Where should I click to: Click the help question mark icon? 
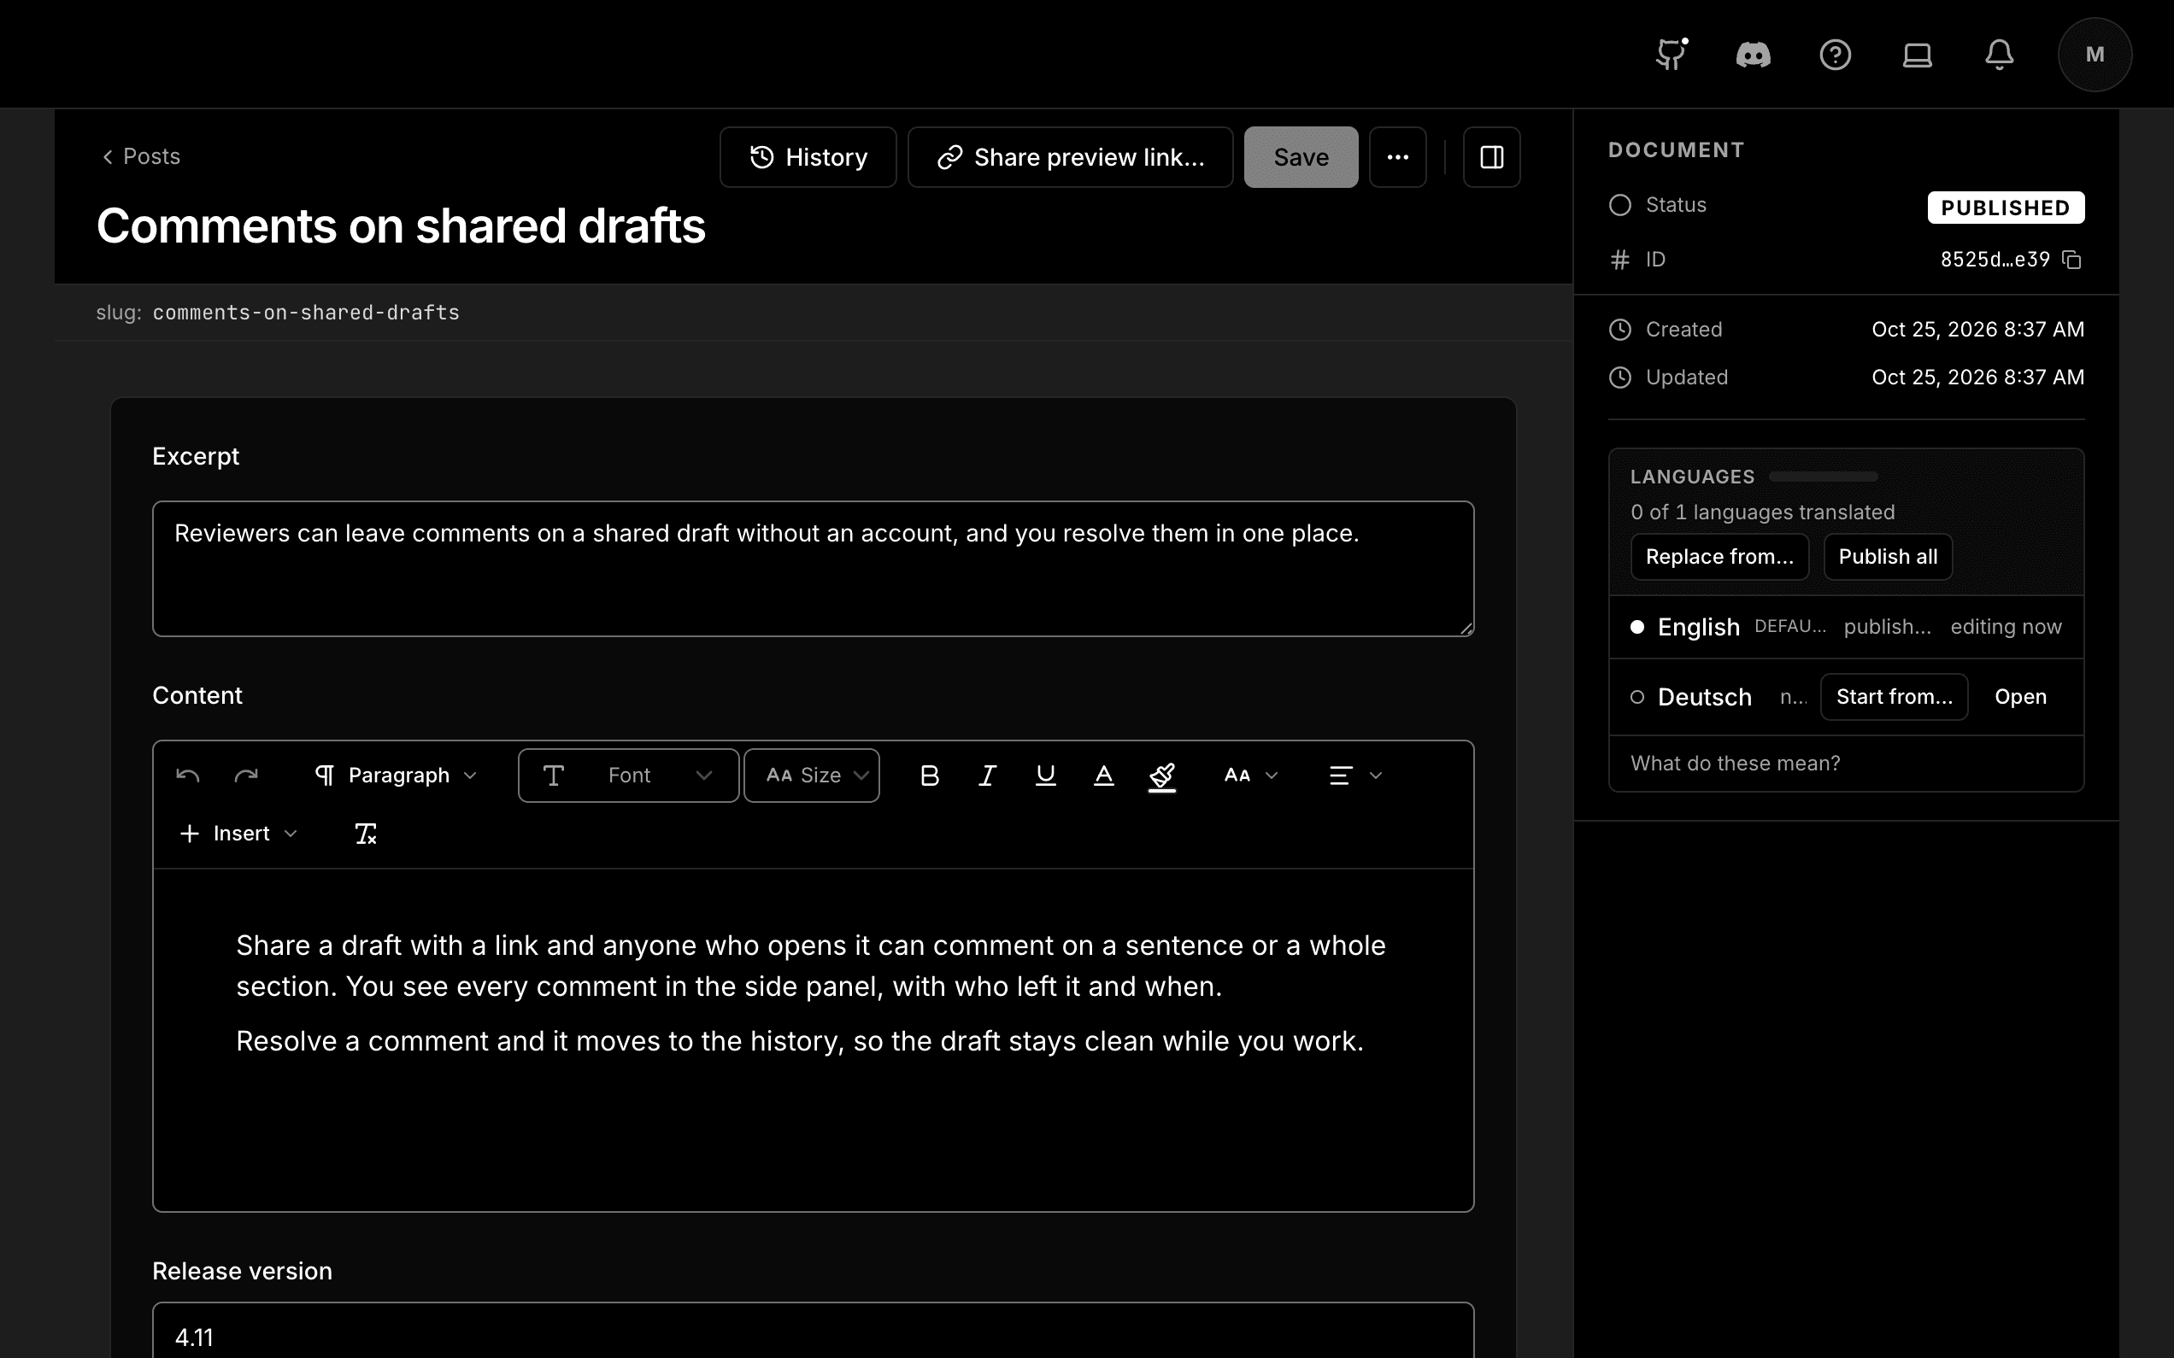(1835, 55)
